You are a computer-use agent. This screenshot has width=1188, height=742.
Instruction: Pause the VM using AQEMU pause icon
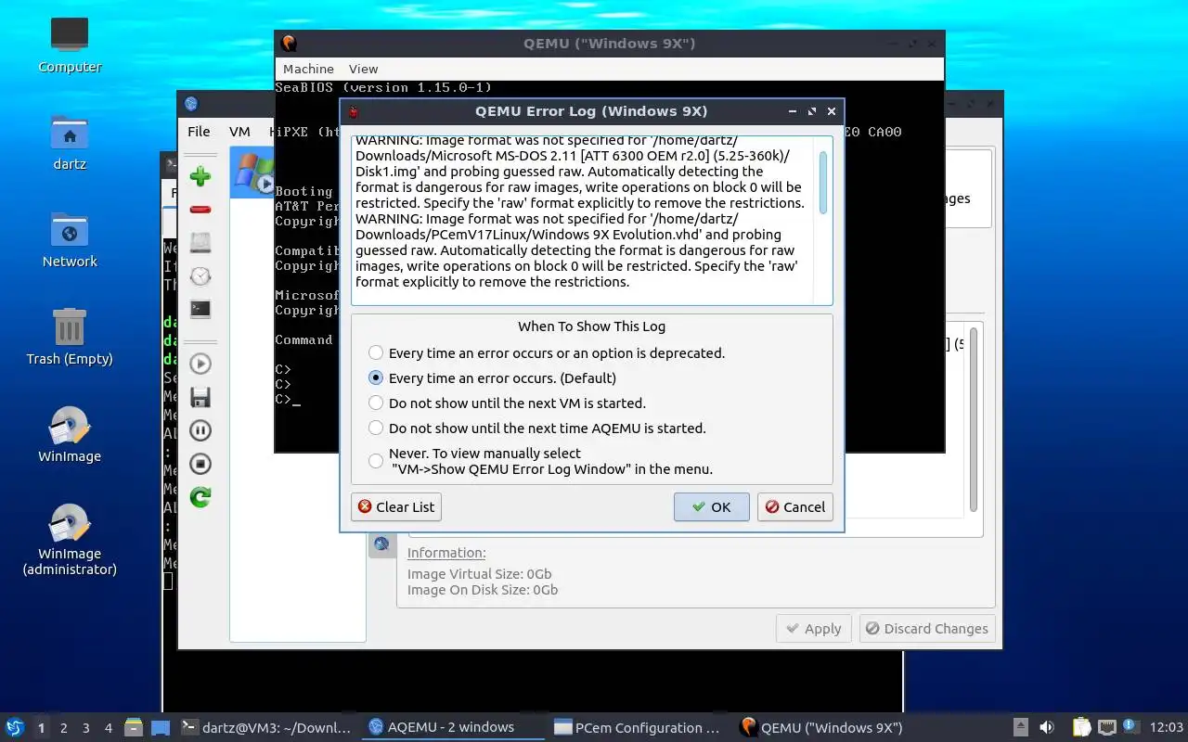(200, 430)
